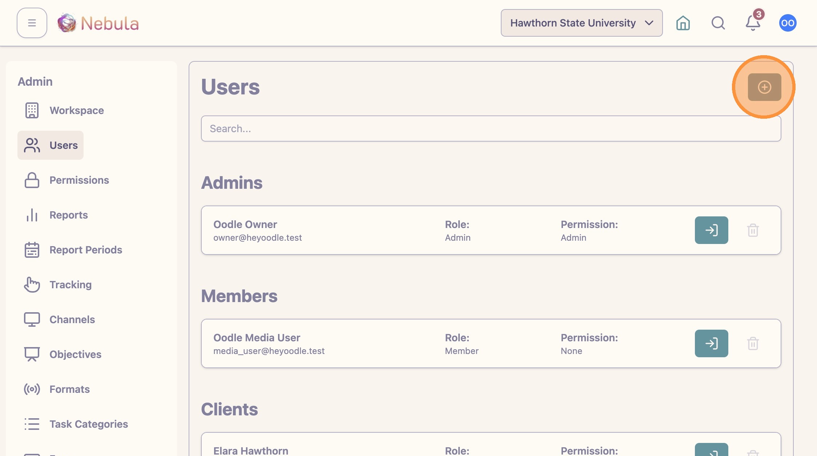The image size is (817, 456).
Task: Open Formats in the Admin sidebar
Action: [x=57, y=389]
